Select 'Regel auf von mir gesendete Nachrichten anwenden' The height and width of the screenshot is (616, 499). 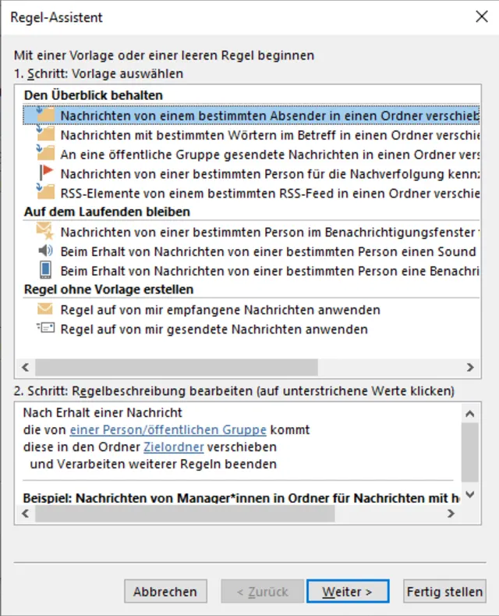[214, 329]
